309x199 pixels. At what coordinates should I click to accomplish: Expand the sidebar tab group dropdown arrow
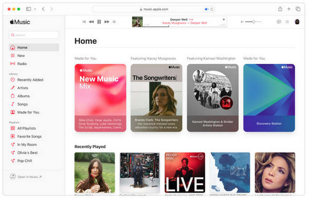(x=35, y=9)
